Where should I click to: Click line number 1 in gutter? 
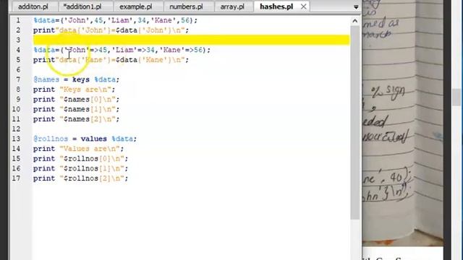tap(18, 20)
